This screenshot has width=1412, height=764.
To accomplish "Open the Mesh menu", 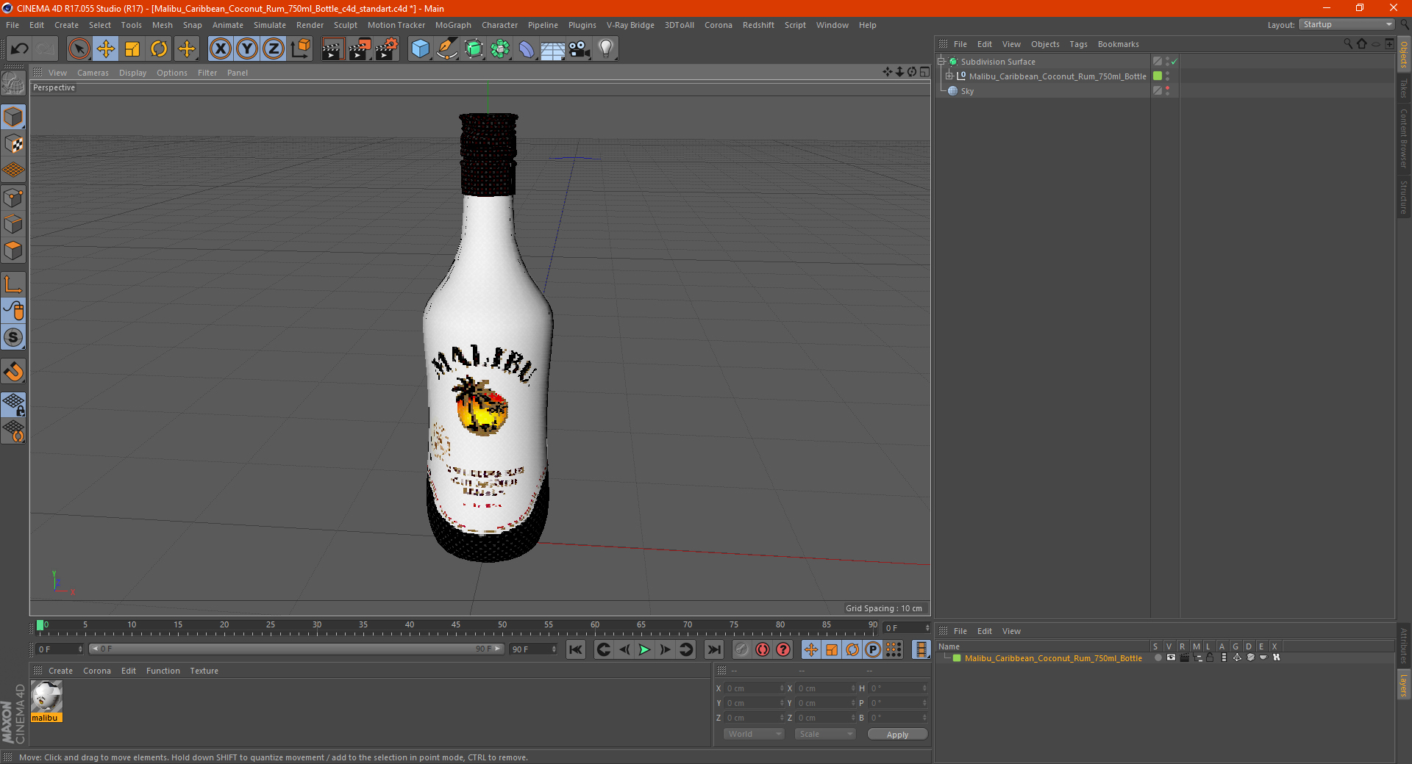I will tap(163, 25).
